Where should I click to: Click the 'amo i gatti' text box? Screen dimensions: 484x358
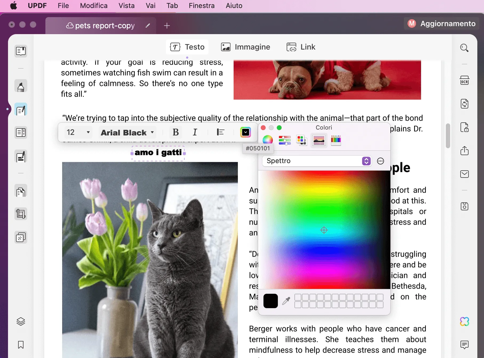[x=158, y=153]
